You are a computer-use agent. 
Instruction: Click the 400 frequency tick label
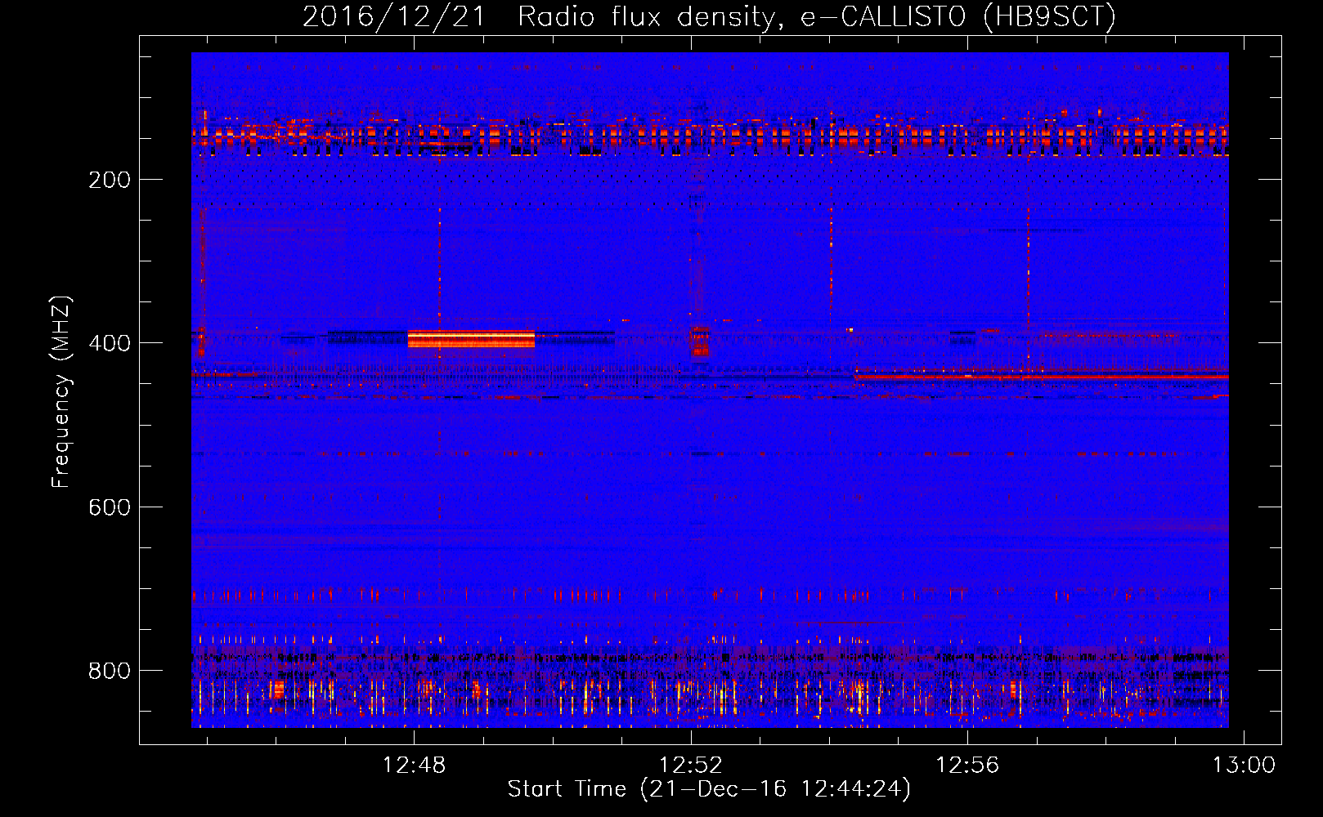pos(110,343)
